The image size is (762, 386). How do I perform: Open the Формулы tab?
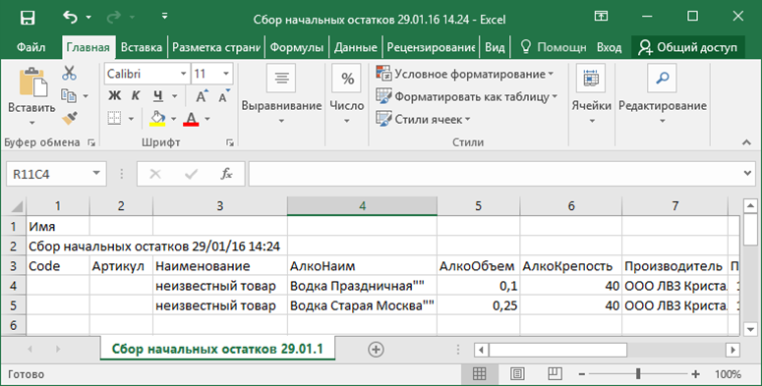(x=296, y=47)
